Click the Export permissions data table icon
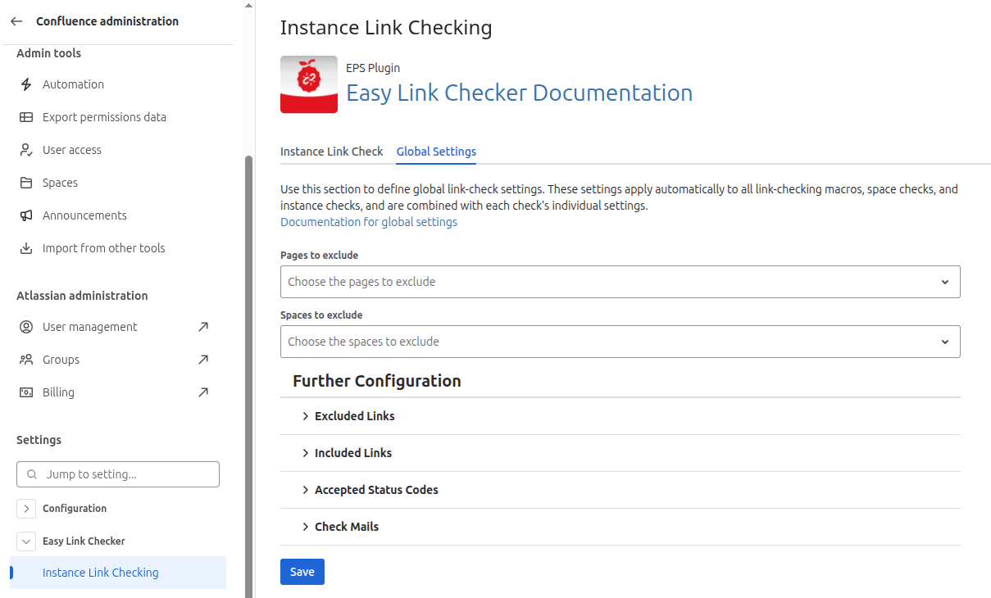 pos(26,117)
